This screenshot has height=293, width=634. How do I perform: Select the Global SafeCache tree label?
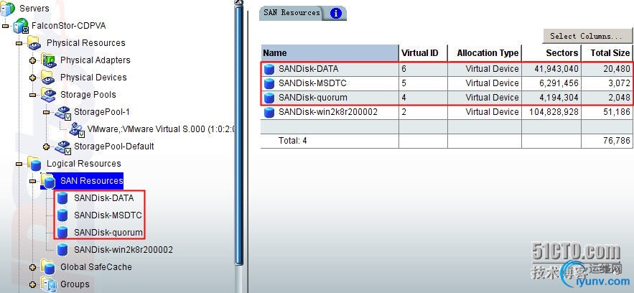point(95,267)
